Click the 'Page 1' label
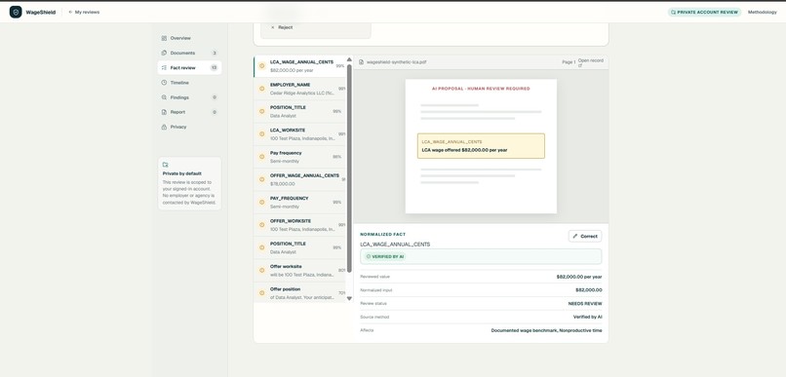Screen dimensions: 786x377 (569, 62)
